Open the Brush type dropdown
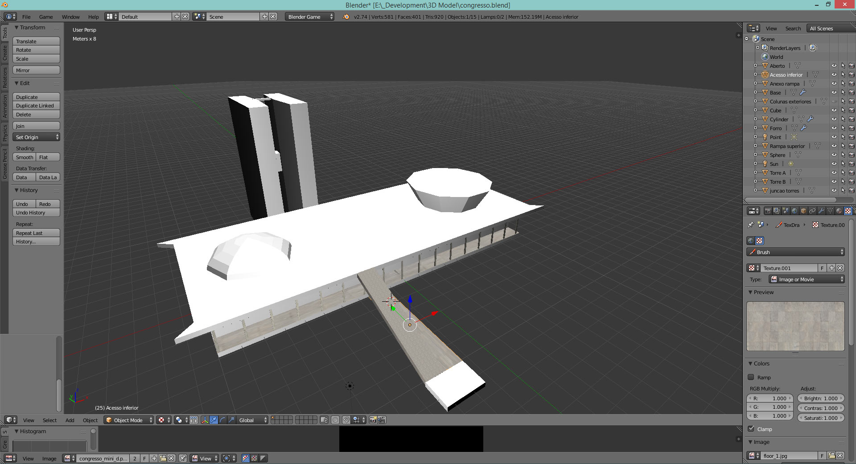This screenshot has height=464, width=856. [x=795, y=252]
